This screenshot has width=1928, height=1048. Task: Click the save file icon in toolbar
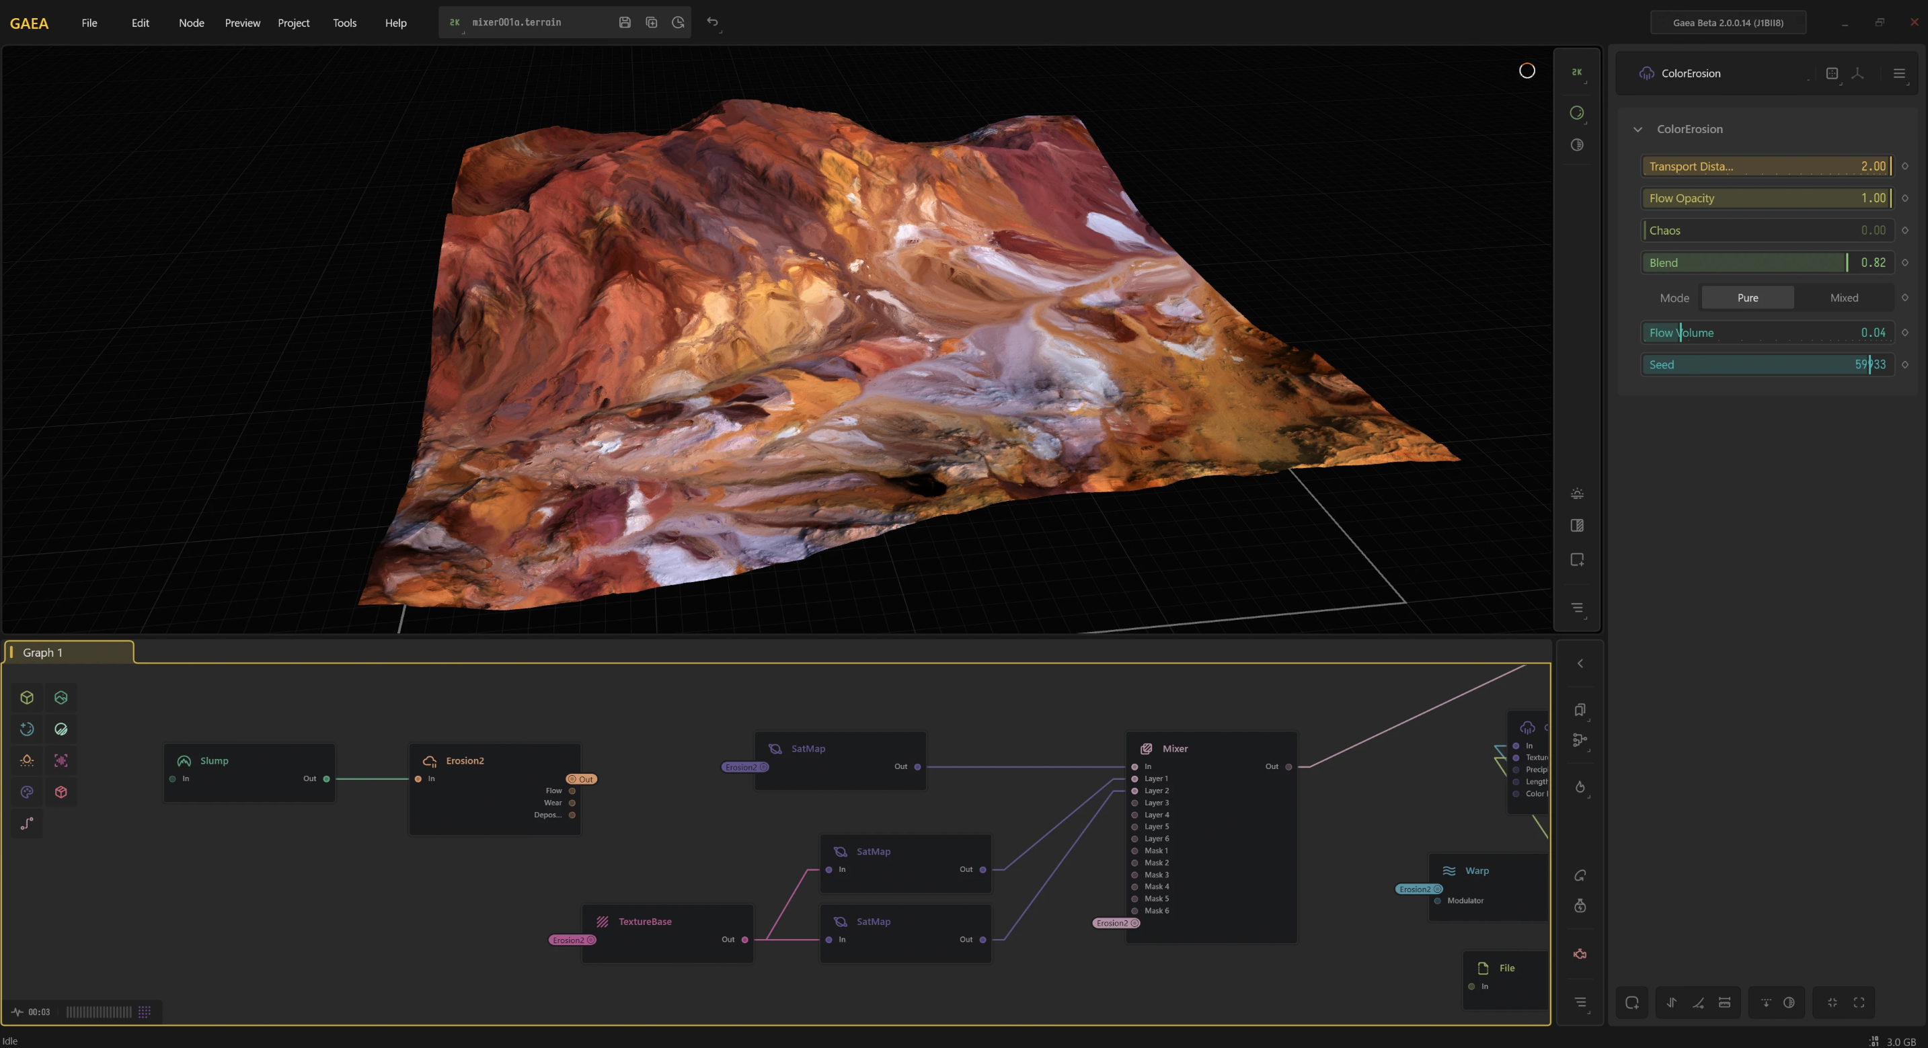coord(624,22)
